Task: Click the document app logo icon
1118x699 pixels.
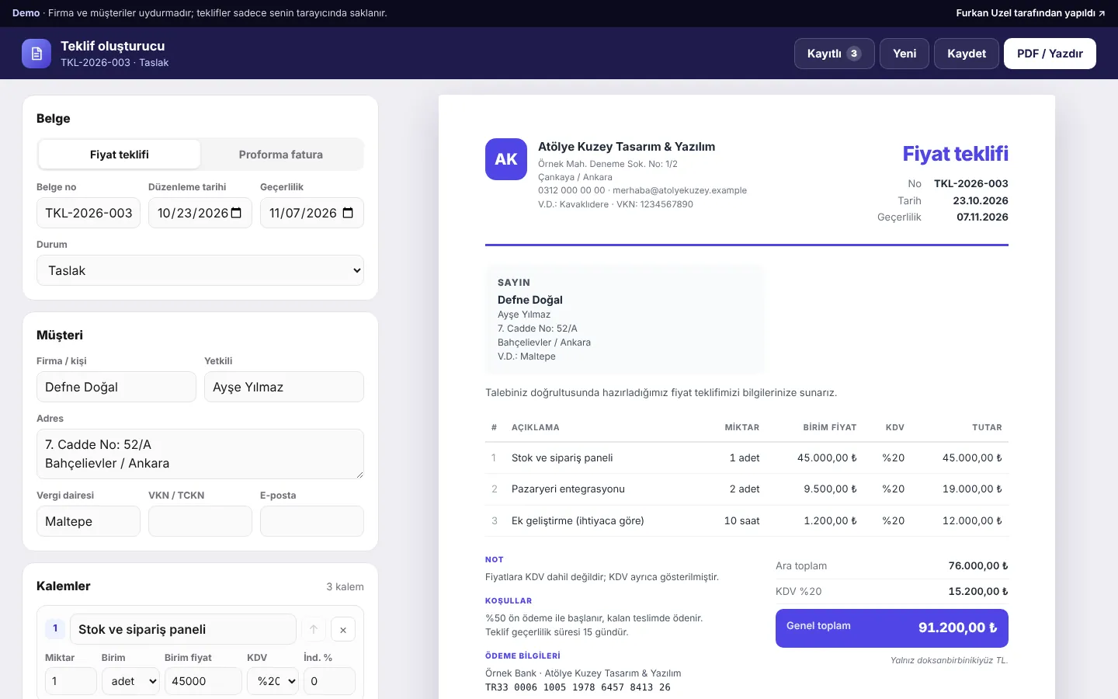Action: pyautogui.click(x=36, y=54)
